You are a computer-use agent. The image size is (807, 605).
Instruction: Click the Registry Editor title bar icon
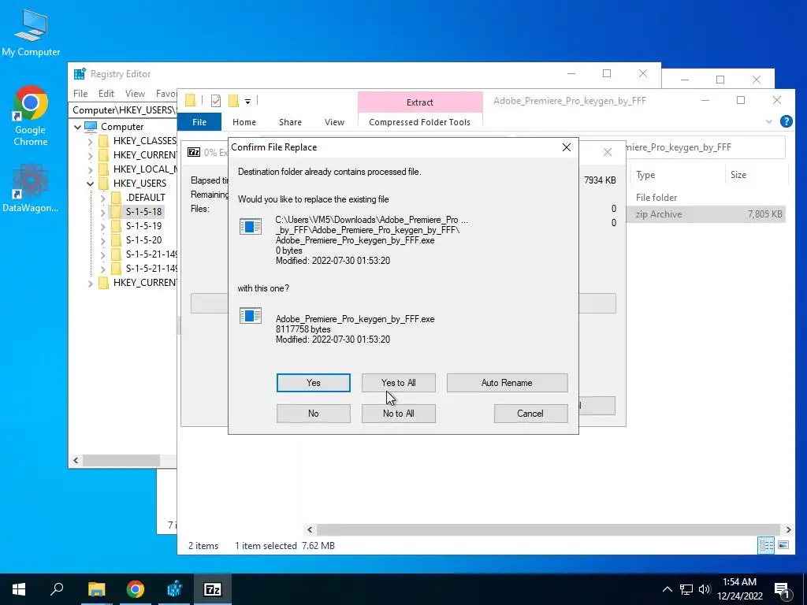80,74
